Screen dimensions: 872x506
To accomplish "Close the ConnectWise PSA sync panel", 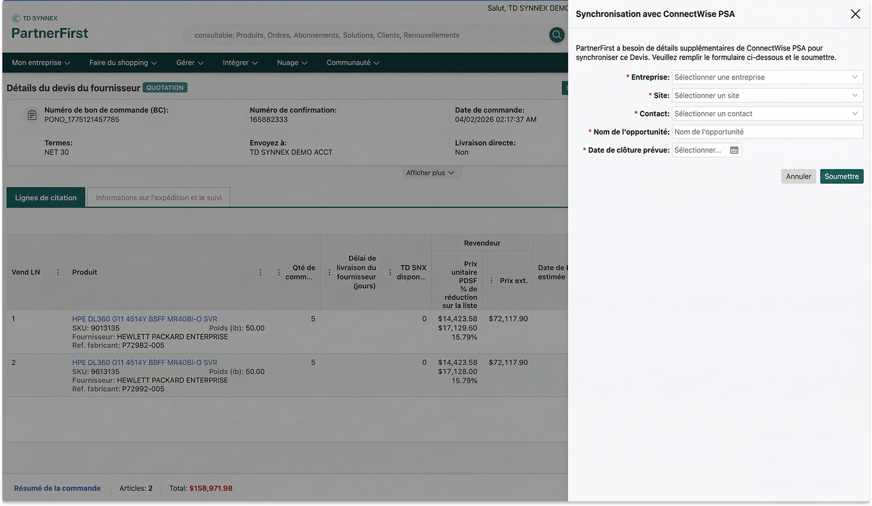I will click(x=855, y=14).
